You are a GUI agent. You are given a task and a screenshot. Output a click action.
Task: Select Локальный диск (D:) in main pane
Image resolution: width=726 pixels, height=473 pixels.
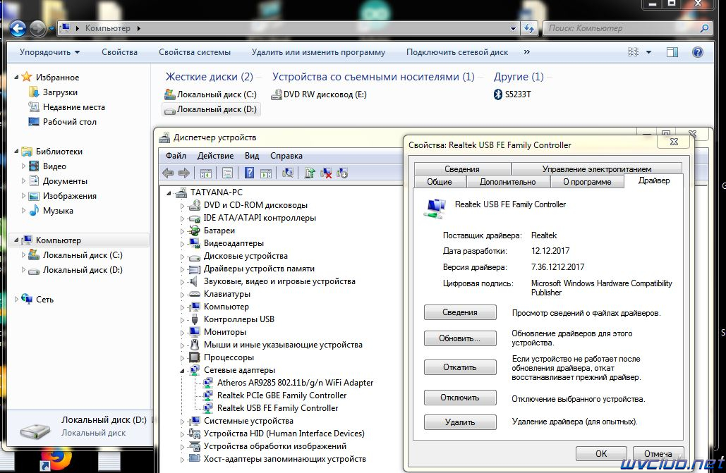click(x=211, y=109)
